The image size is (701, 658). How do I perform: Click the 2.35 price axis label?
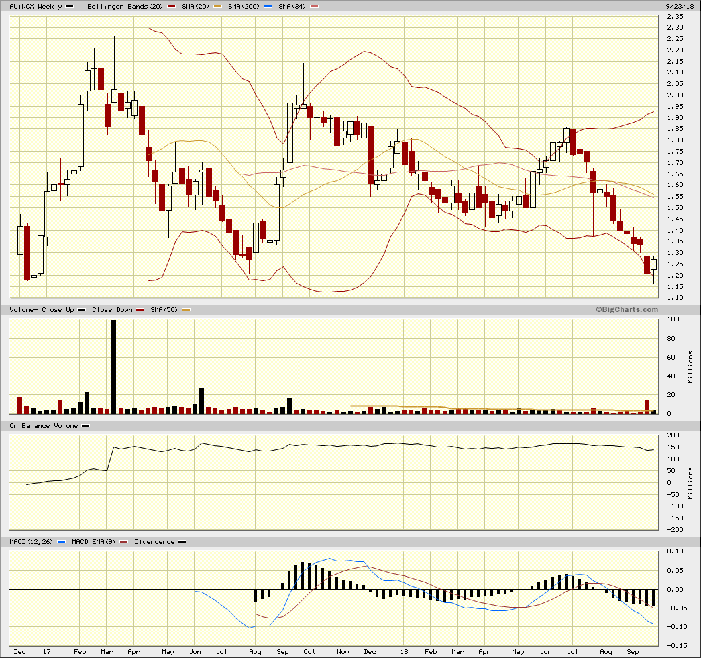675,16
